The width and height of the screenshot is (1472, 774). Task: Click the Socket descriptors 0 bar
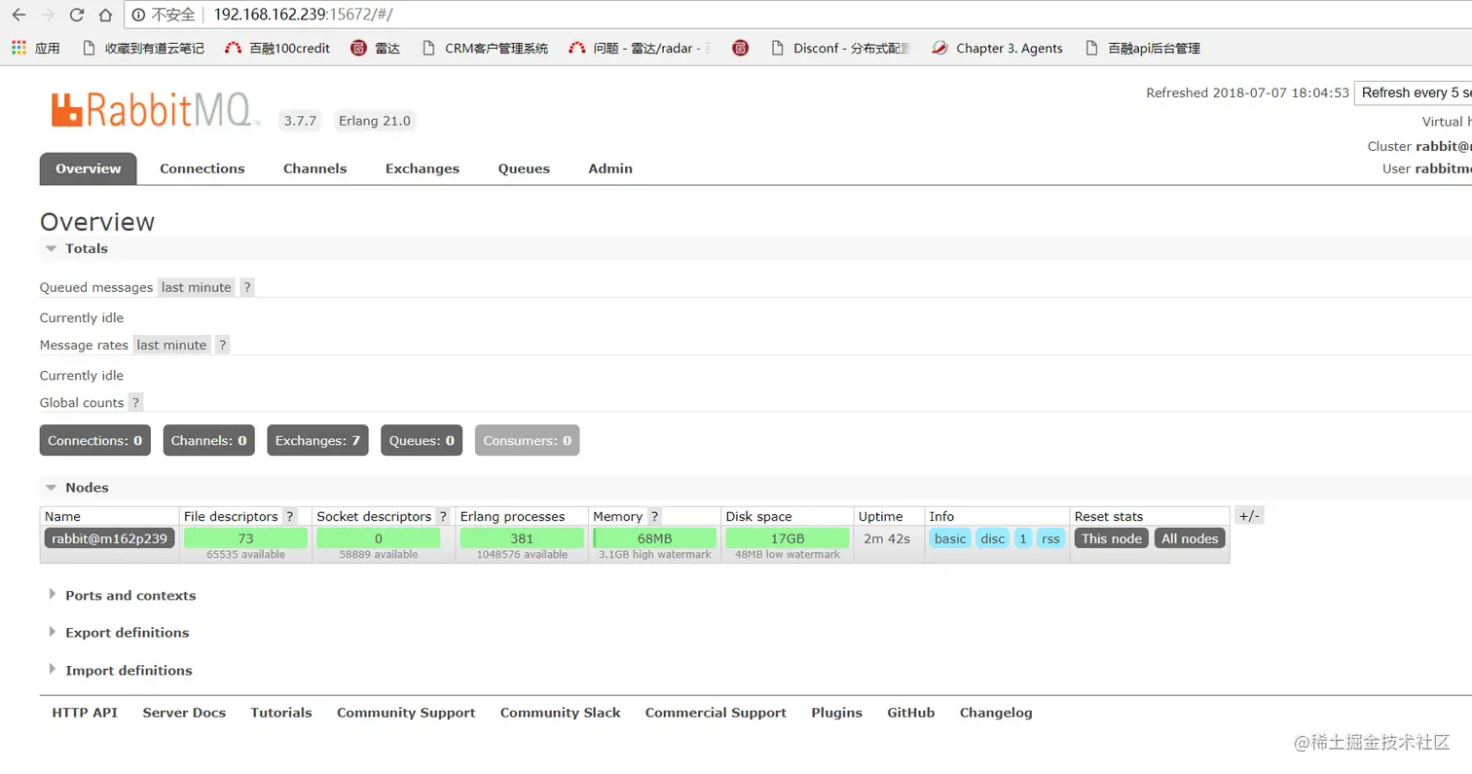coord(379,538)
